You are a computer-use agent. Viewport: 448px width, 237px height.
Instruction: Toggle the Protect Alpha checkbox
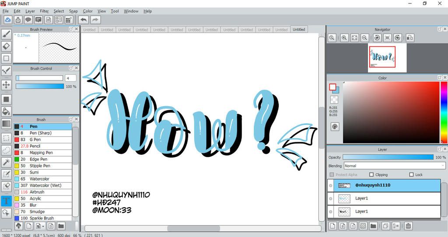pos(332,174)
